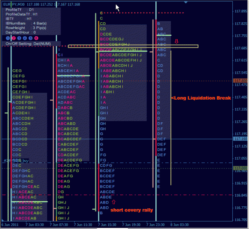Click the 7 Jun 15:30 time label
The width and height of the screenshot is (249, 229).
tap(107, 225)
